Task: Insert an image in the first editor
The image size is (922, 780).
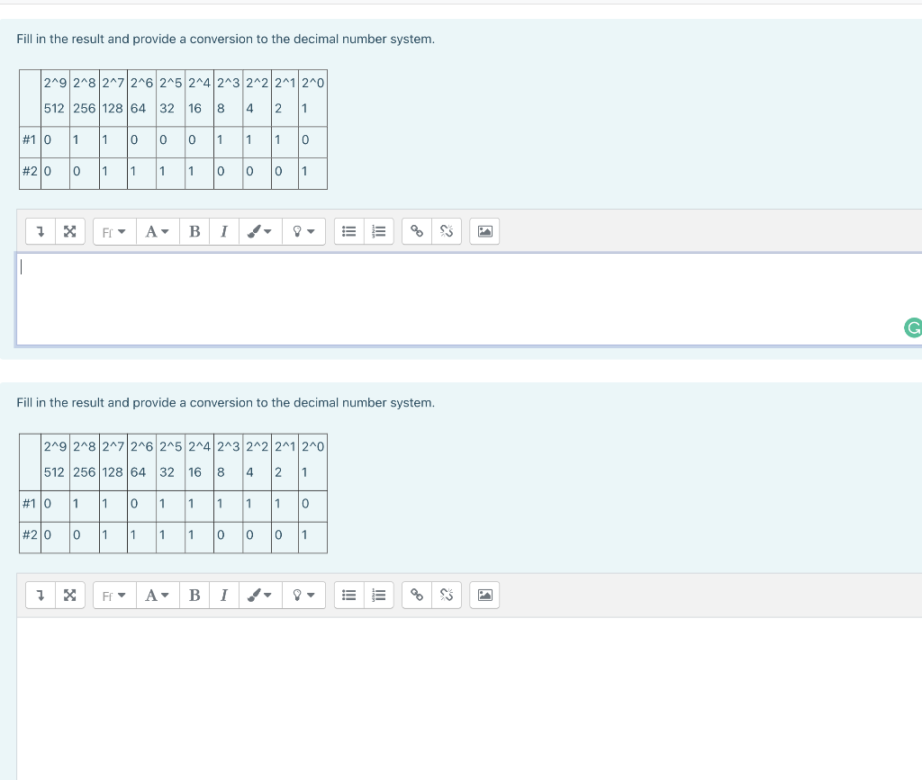Action: point(484,231)
